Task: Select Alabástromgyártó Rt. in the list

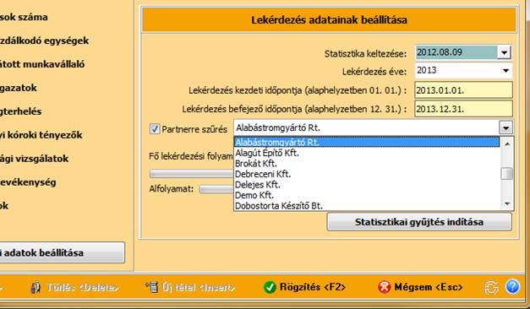Action: click(366, 142)
